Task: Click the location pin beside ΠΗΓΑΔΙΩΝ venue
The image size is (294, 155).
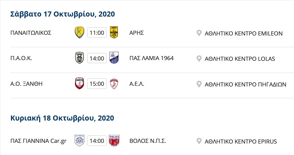Action: pos(199,84)
